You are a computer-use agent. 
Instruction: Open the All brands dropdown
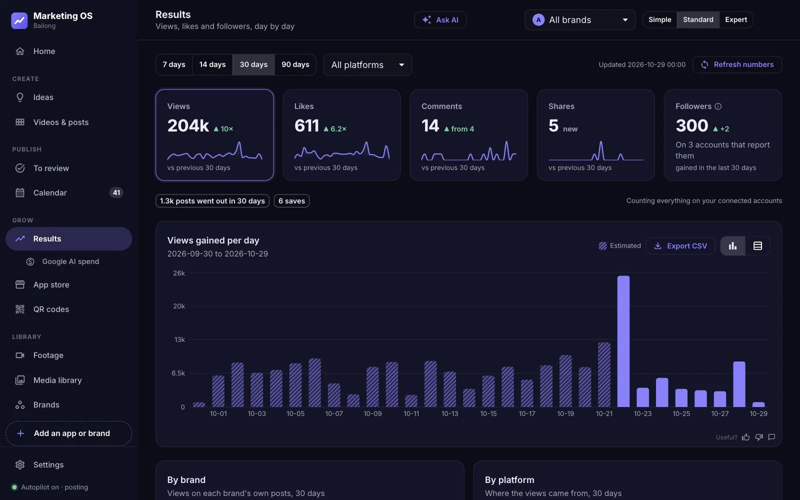tap(580, 20)
